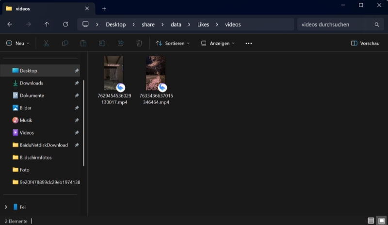Click the This PC monitor icon in address bar
The height and width of the screenshot is (225, 388).
point(85,24)
